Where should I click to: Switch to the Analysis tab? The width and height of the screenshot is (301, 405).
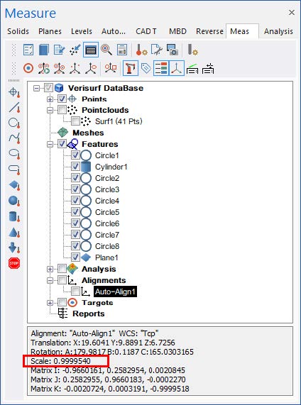(x=278, y=31)
